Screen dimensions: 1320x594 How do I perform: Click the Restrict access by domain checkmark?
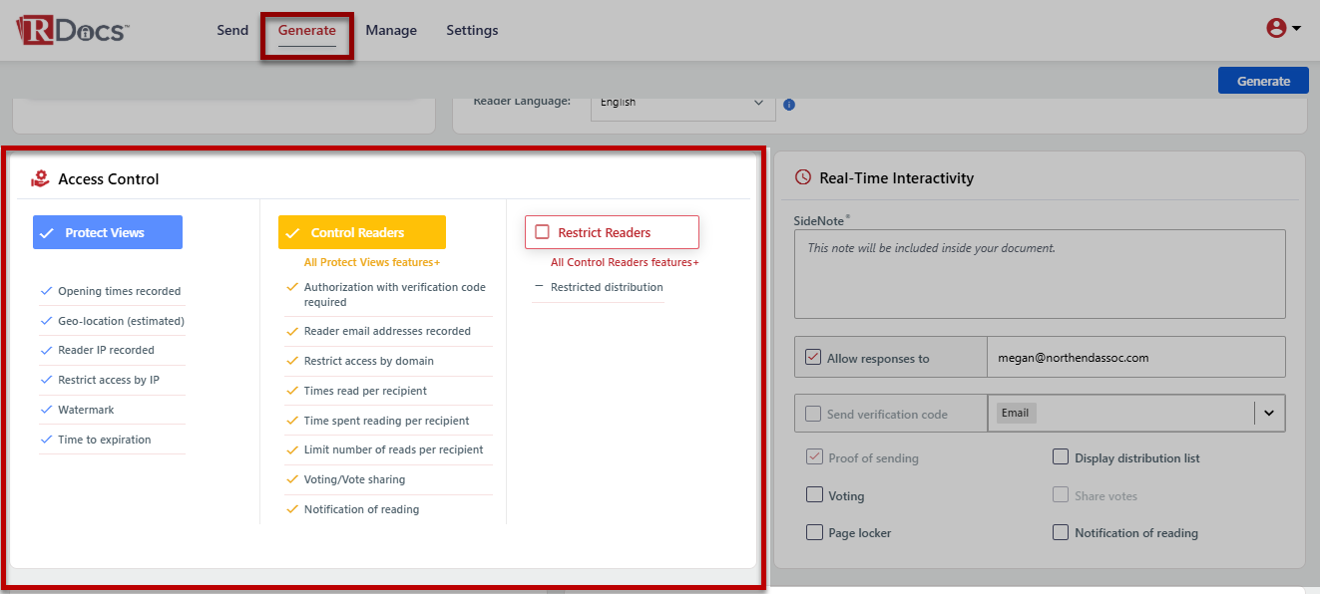click(x=292, y=361)
